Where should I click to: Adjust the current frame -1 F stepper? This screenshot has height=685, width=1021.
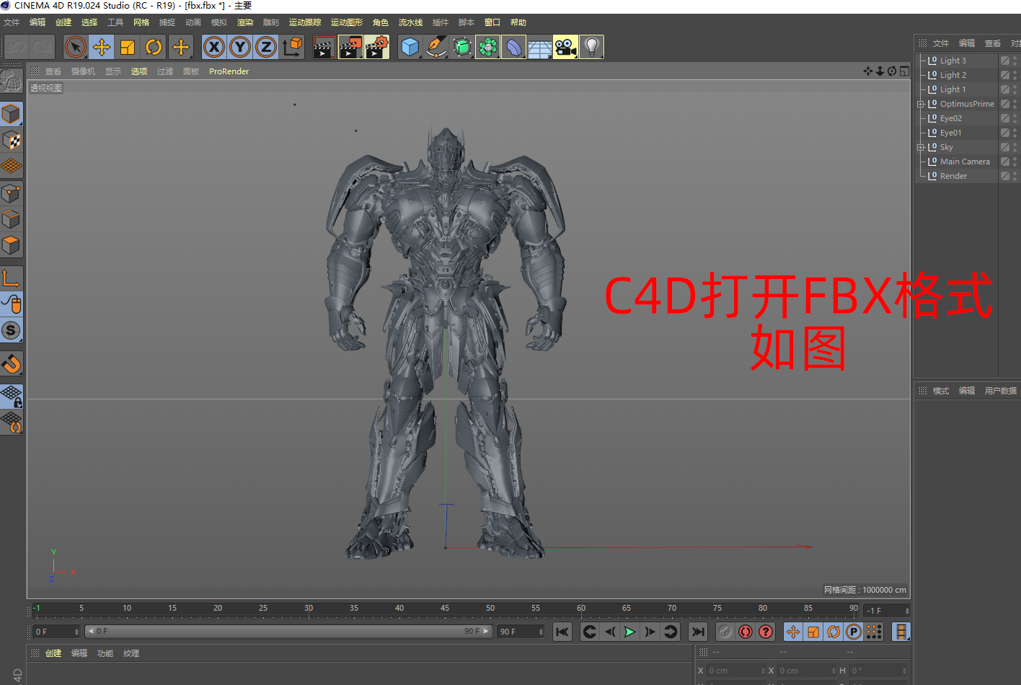tap(907, 611)
